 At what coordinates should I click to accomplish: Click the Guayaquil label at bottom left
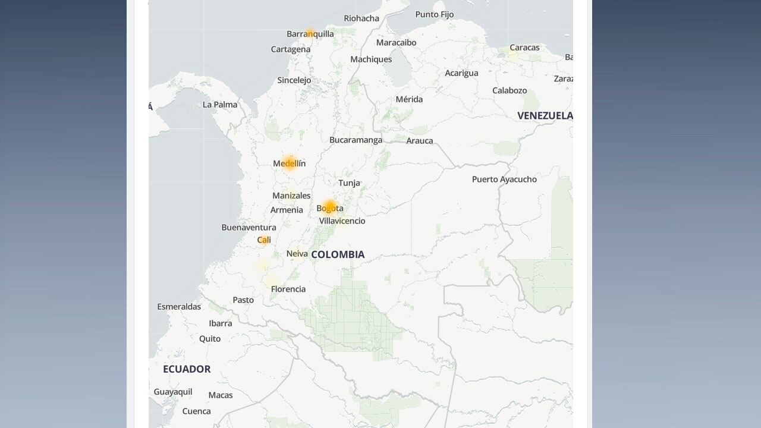pyautogui.click(x=172, y=391)
